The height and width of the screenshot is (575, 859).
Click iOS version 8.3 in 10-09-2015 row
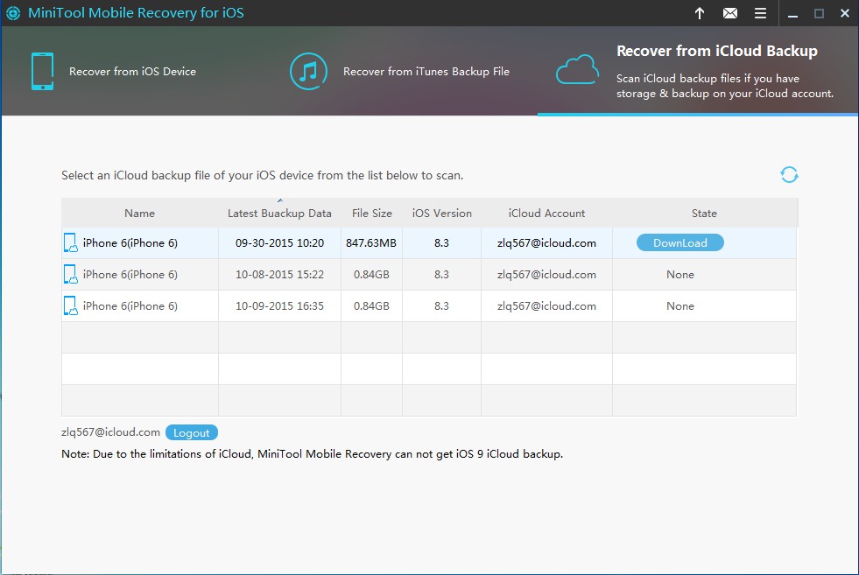(x=441, y=306)
